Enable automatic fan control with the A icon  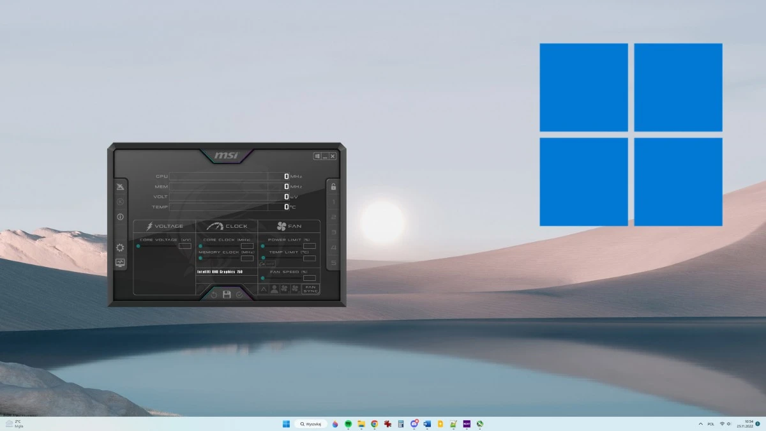point(264,289)
